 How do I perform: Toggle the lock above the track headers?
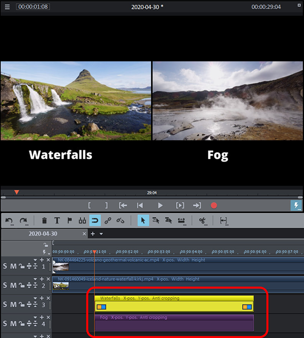click(x=46, y=245)
